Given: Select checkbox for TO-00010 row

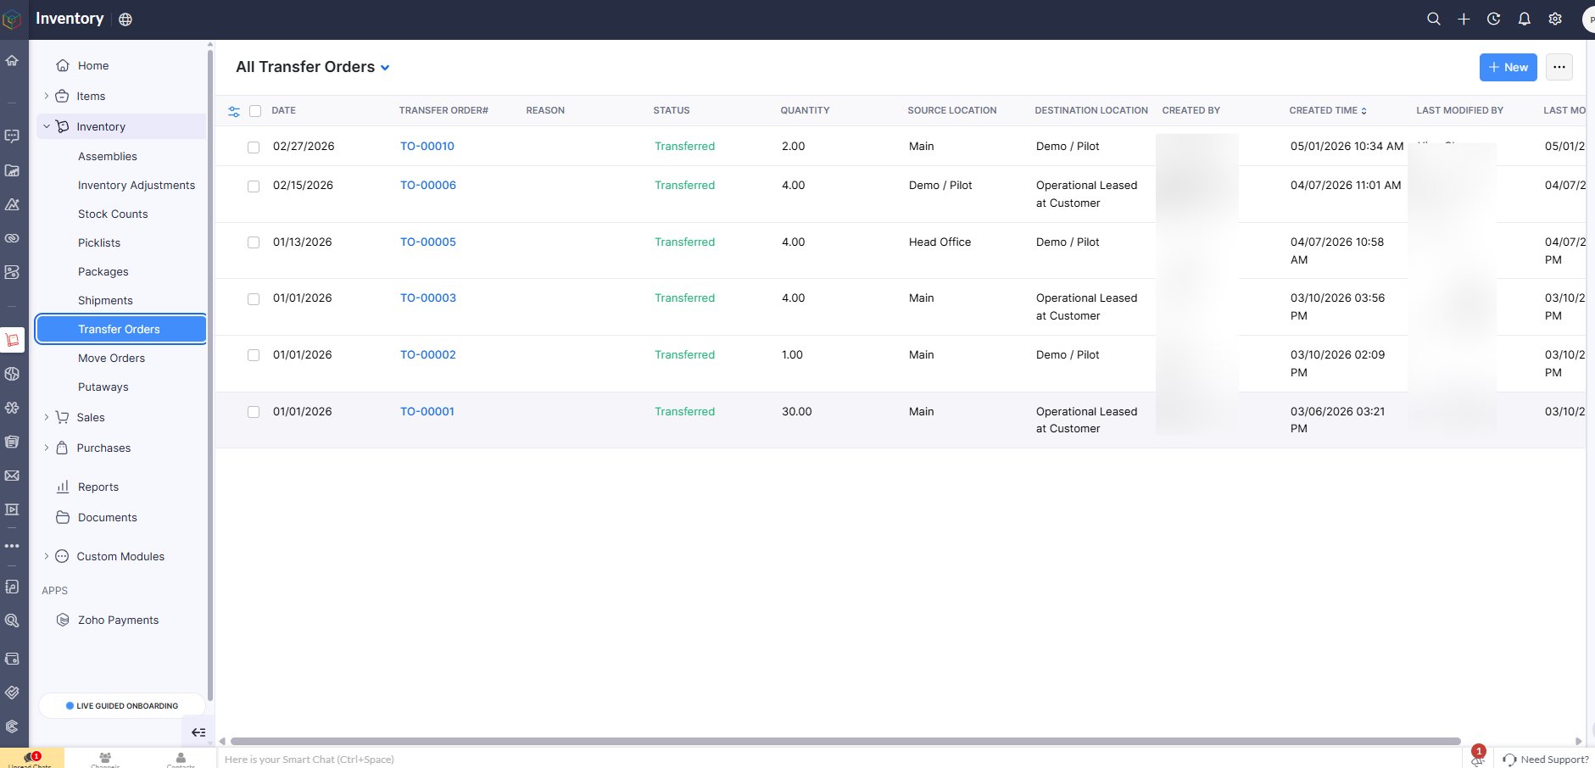Looking at the screenshot, I should point(254,147).
